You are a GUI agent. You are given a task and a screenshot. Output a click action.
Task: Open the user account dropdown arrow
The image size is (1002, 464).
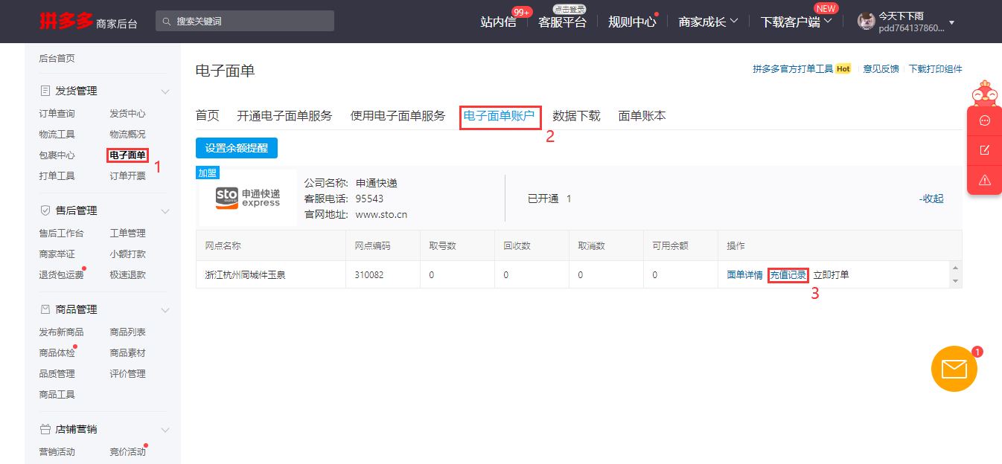(951, 22)
